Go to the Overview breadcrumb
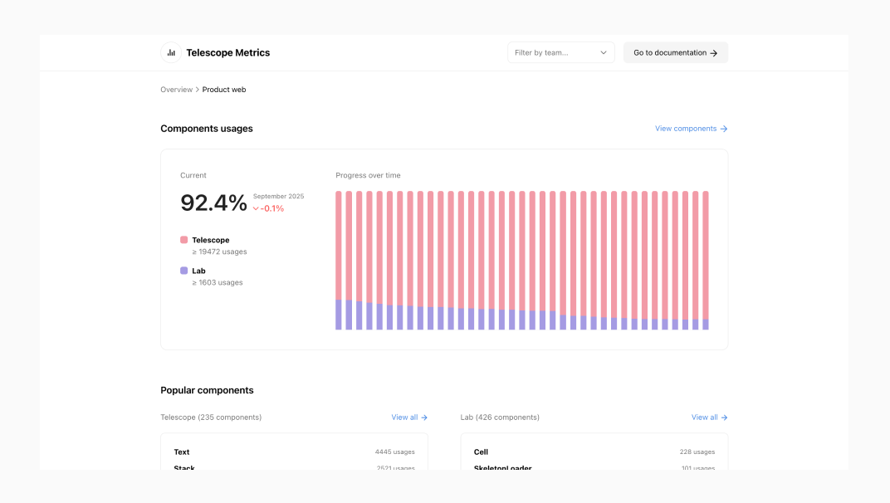 click(x=176, y=90)
